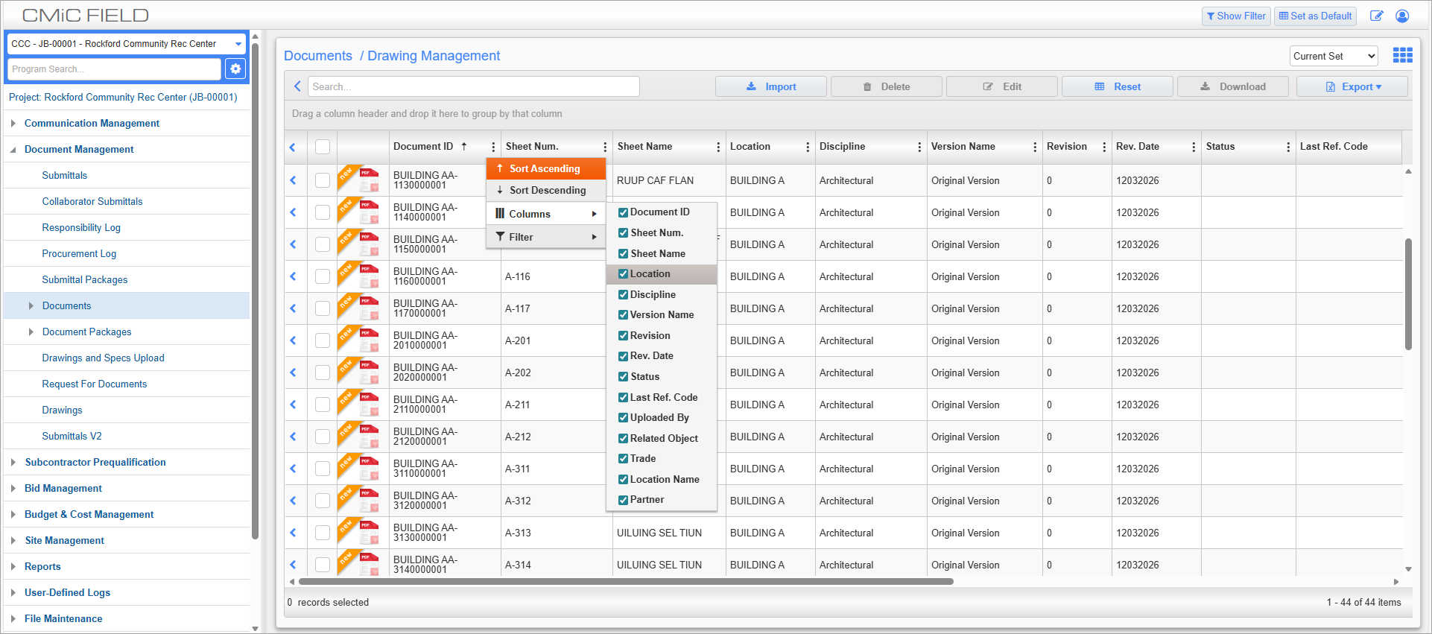Screen dimensions: 1432x634
Task: Click row arrow for BUILDING AA-3120000001
Action: (x=293, y=501)
